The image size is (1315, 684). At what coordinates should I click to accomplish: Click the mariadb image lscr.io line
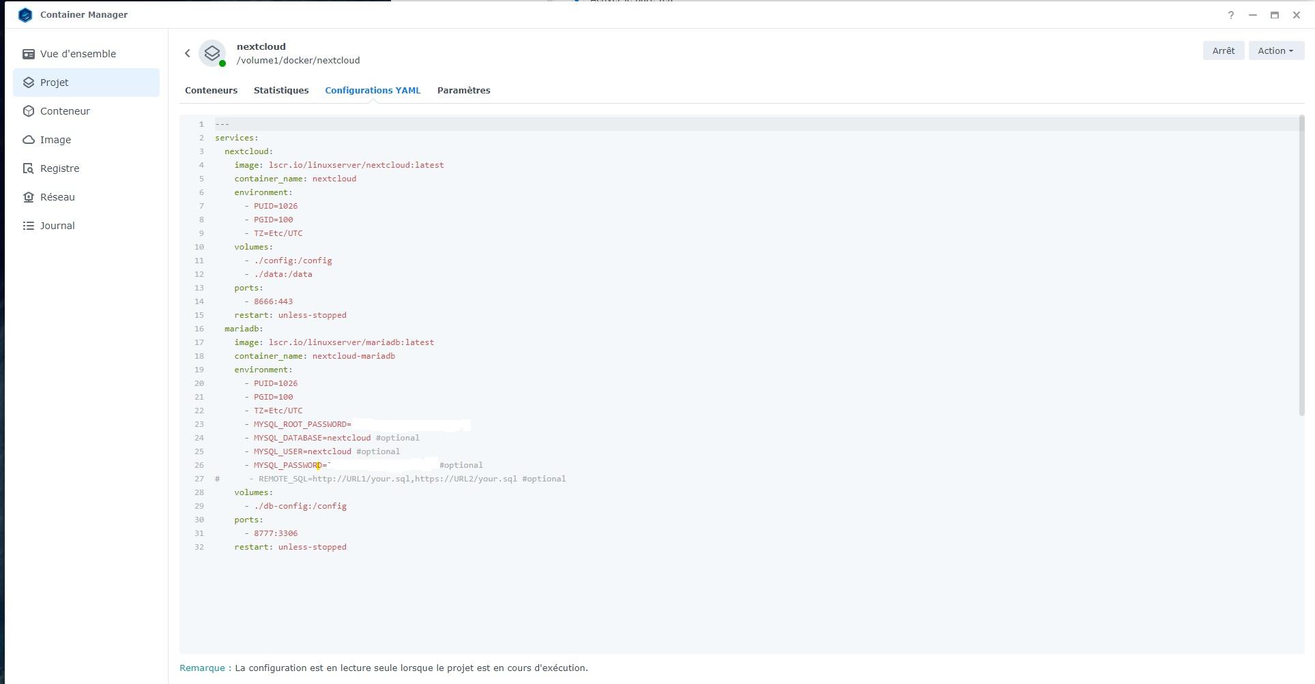click(334, 342)
